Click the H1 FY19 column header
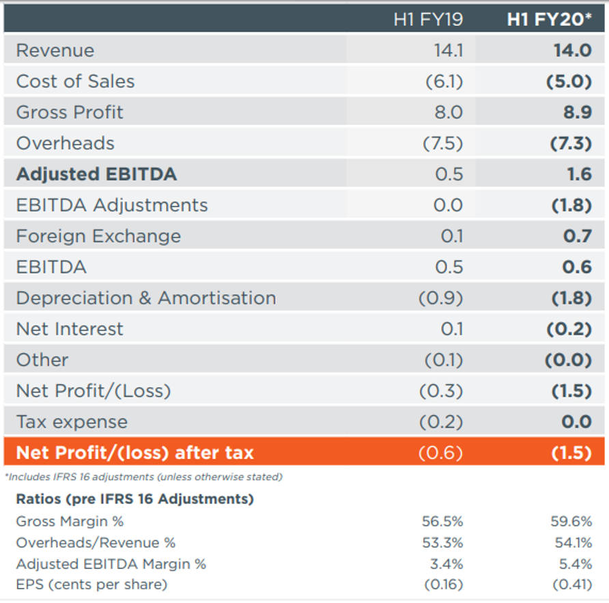609x603 pixels. 428,19
